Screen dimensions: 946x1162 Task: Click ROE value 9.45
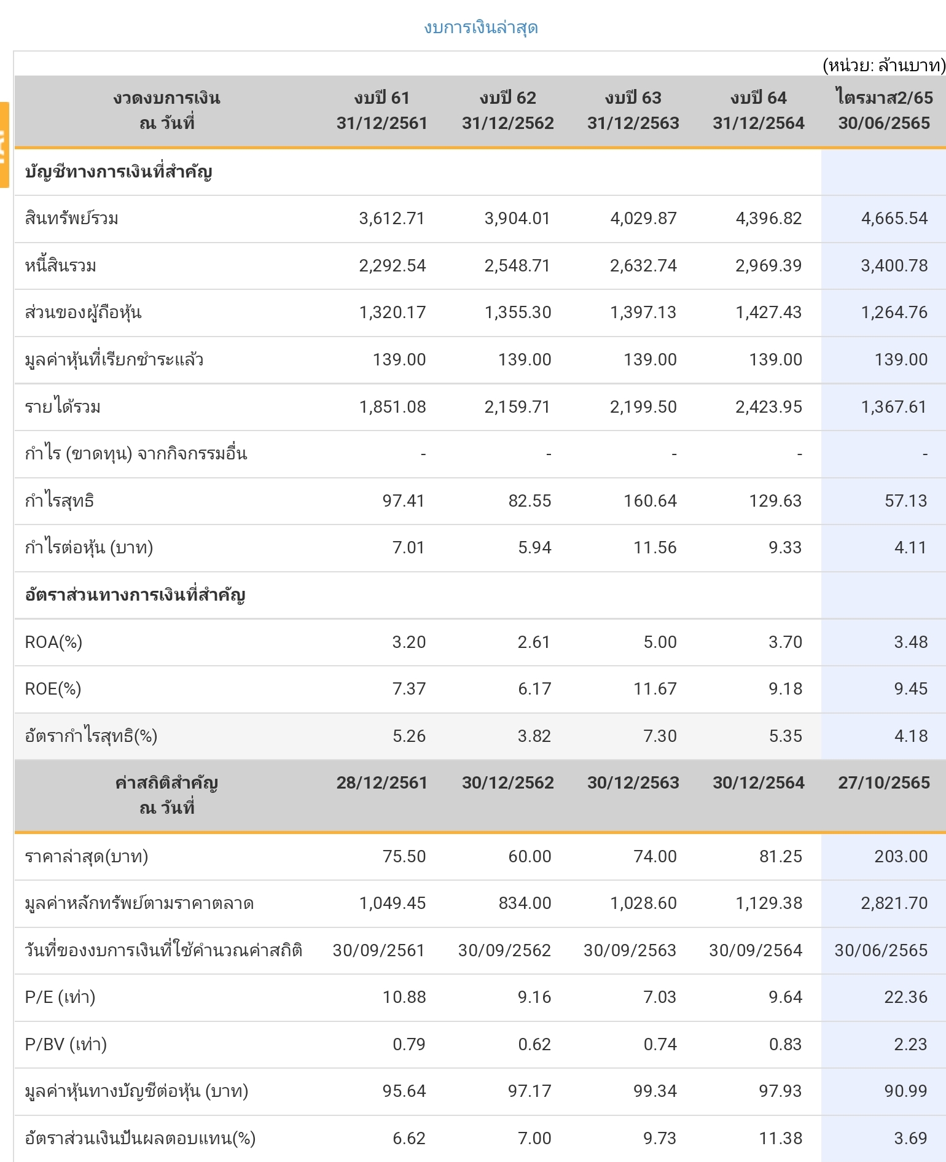click(x=911, y=689)
